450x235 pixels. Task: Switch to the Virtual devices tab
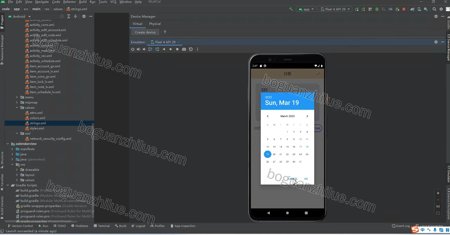(137, 24)
